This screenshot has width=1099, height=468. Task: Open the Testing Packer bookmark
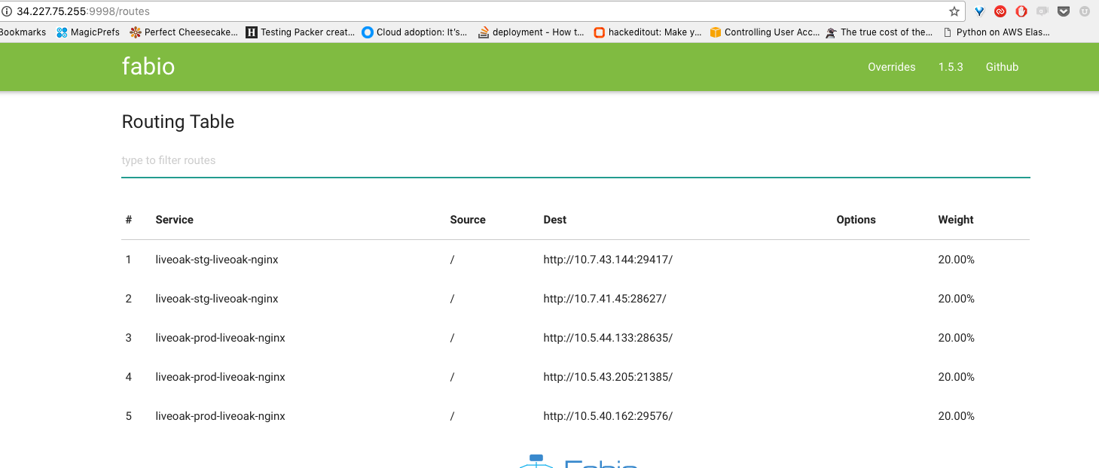(x=301, y=32)
